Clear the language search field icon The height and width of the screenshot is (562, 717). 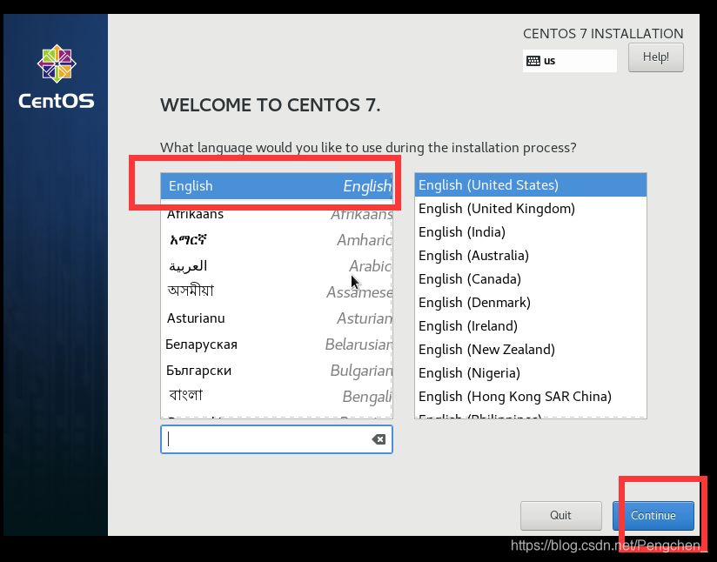[379, 439]
